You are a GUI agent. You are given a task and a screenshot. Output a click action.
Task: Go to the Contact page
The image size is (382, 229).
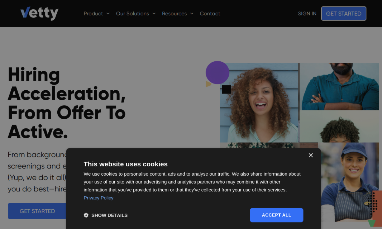(210, 14)
